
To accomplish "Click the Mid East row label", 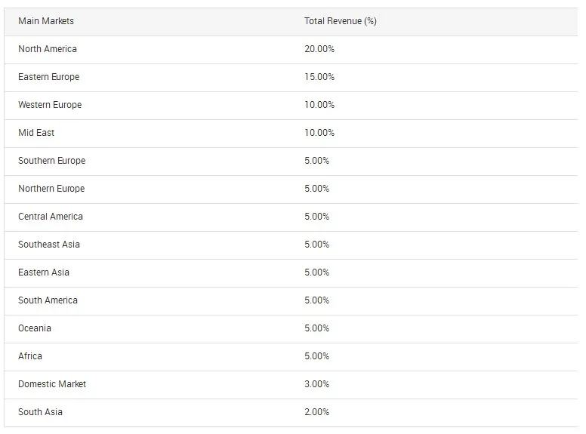I will [x=36, y=133].
